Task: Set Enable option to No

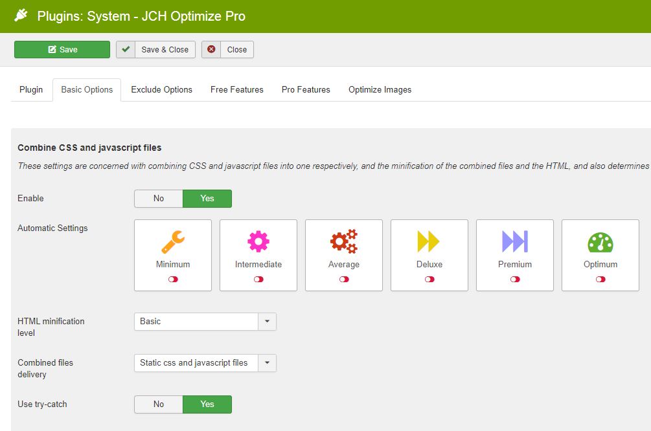Action: click(x=159, y=199)
